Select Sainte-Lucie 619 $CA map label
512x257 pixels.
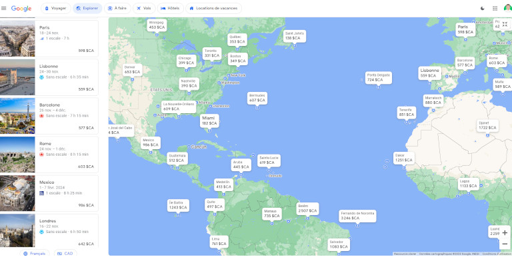(269, 160)
